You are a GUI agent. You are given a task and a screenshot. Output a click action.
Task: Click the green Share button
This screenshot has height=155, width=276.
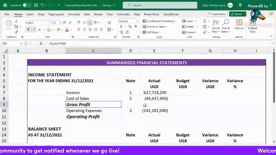point(238,14)
